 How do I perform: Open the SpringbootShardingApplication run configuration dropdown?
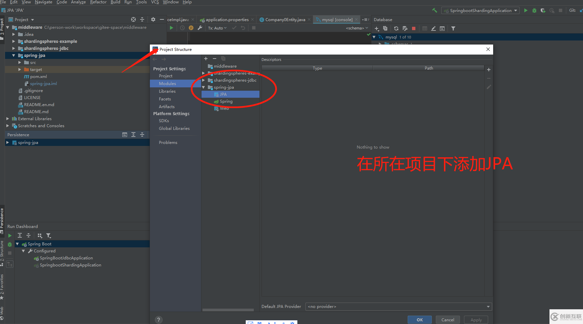pyautogui.click(x=480, y=10)
